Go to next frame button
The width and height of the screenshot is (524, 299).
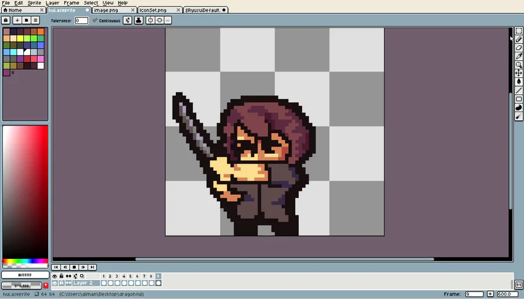click(83, 268)
